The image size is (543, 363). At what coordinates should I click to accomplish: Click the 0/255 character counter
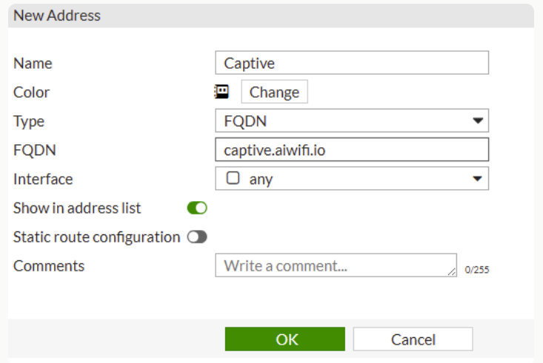(477, 270)
